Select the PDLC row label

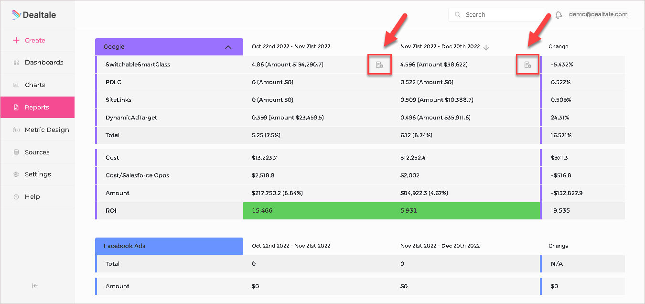114,82
